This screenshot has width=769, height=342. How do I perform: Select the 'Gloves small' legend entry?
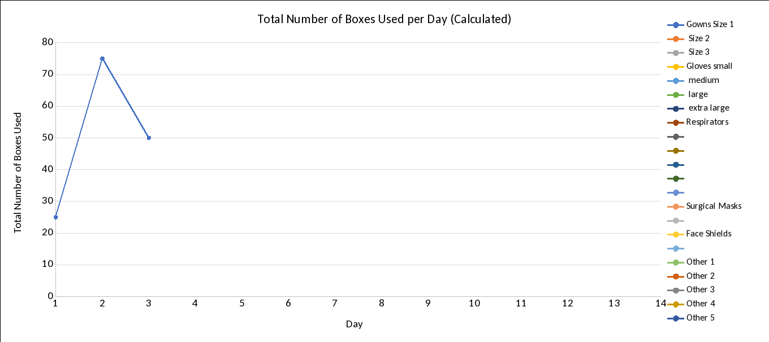pos(709,66)
